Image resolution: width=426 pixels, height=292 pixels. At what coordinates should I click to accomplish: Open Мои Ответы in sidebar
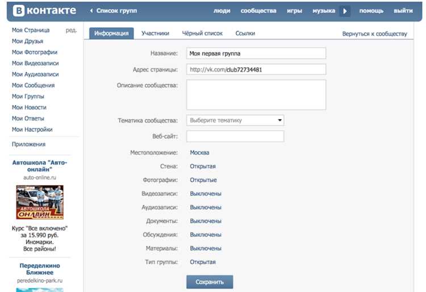28,118
